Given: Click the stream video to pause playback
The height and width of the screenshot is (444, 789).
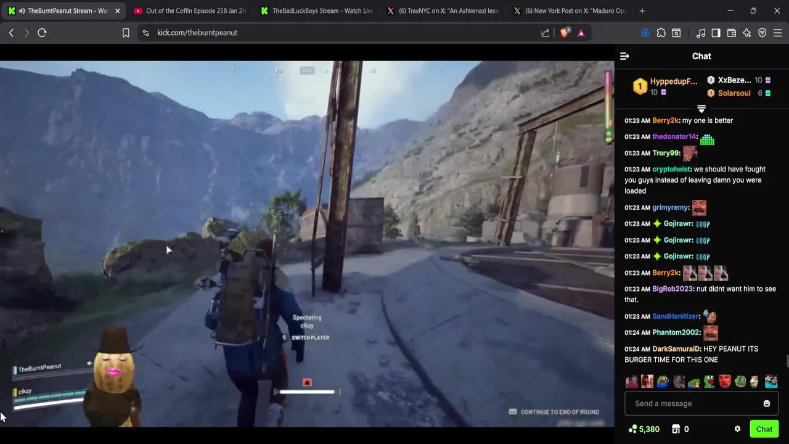Looking at the screenshot, I should [x=307, y=244].
